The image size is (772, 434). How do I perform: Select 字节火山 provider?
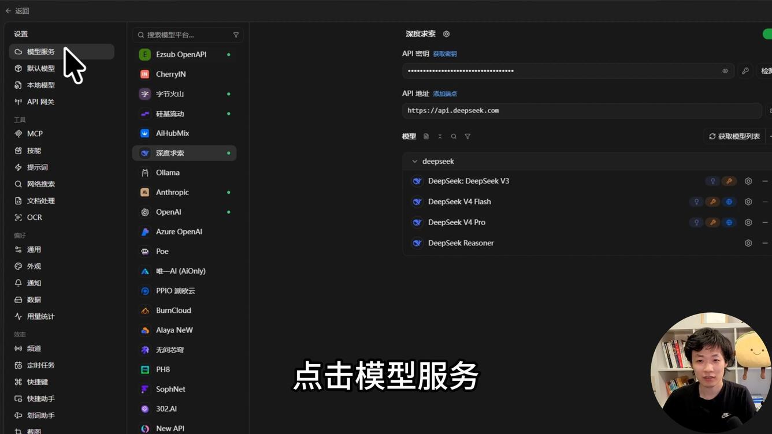(184, 93)
